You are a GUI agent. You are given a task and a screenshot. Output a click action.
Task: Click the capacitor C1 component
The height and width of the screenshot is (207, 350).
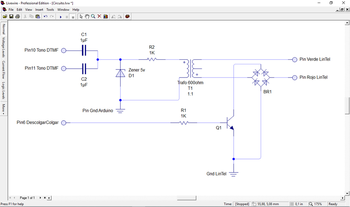[84, 50]
